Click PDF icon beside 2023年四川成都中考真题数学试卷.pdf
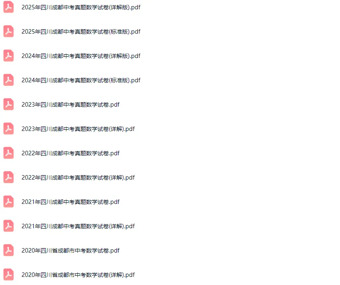Viewport: 340px width, 285px height. click(x=9, y=104)
